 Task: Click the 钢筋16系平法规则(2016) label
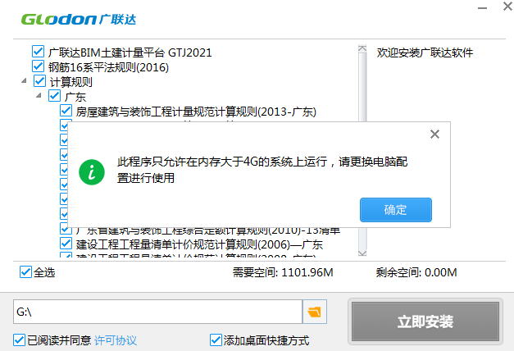[108, 67]
